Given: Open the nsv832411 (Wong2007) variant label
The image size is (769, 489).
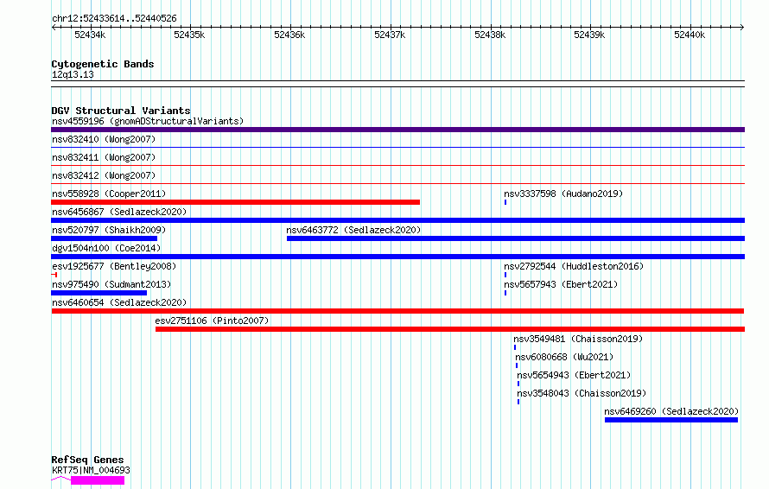Looking at the screenshot, I should pos(104,157).
